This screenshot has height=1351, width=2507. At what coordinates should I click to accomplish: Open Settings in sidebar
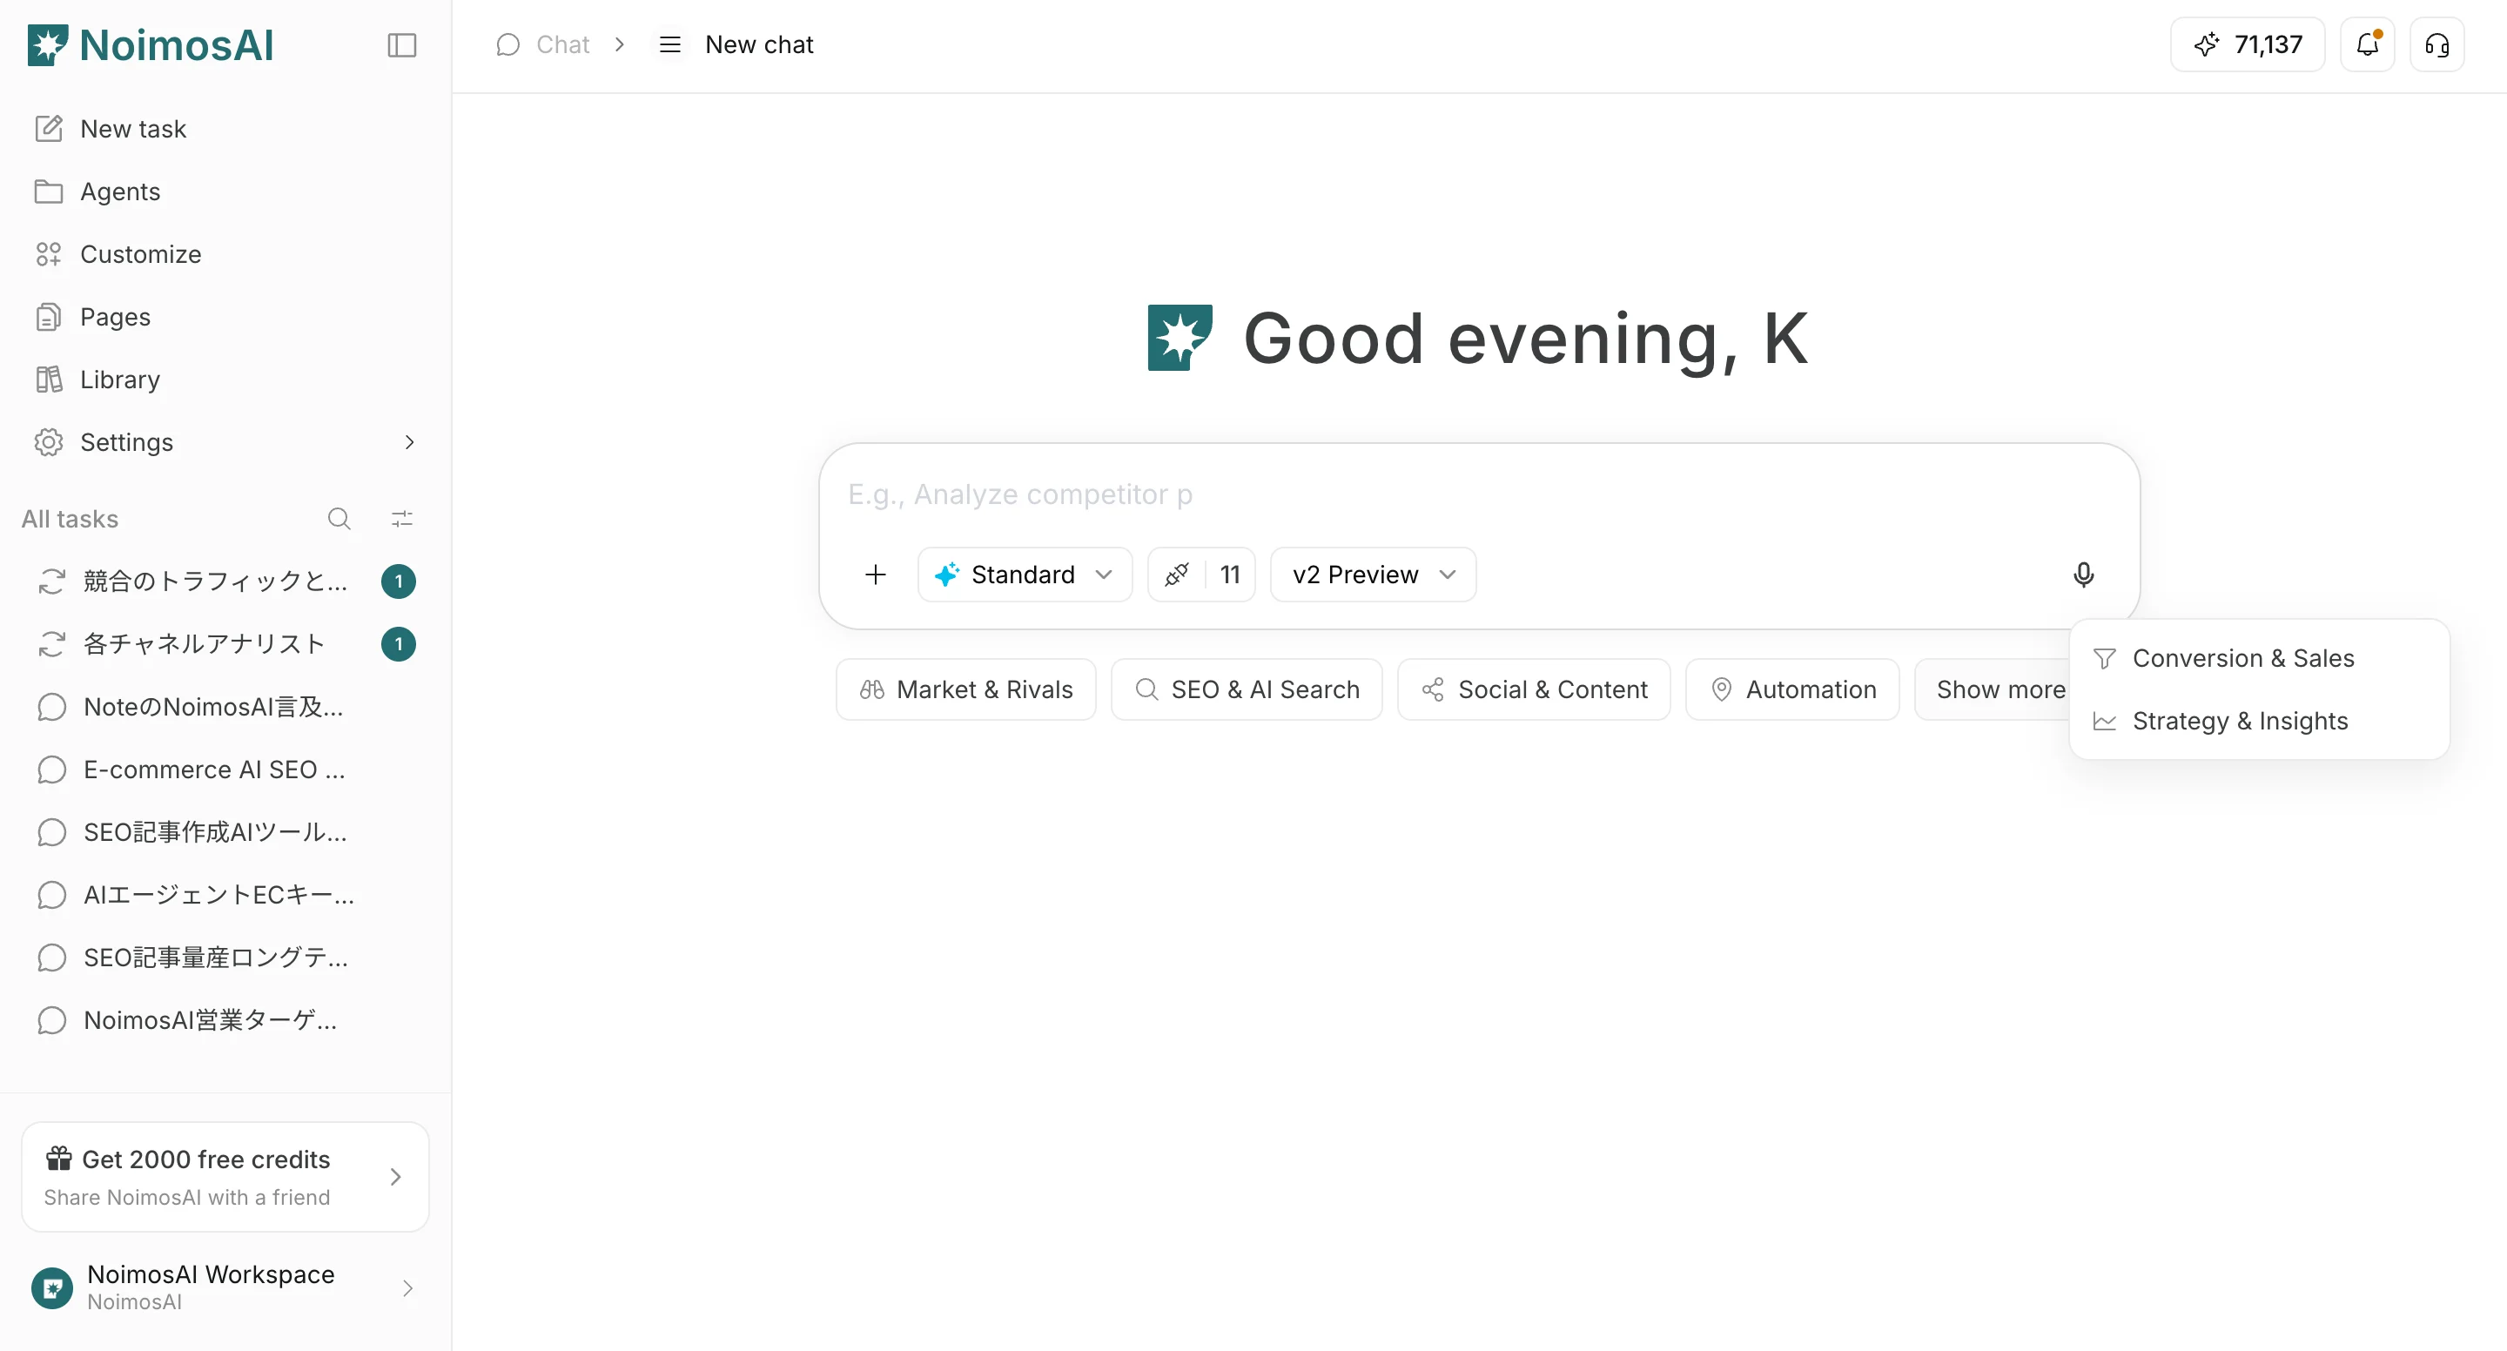pyautogui.click(x=225, y=442)
